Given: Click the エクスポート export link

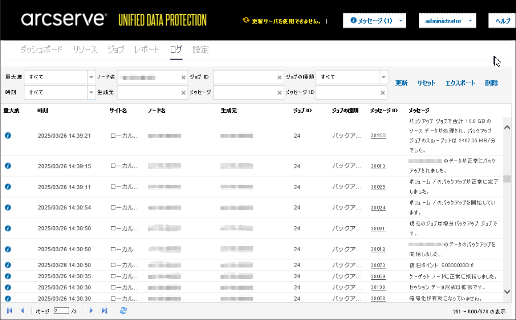Looking at the screenshot, I should [460, 83].
